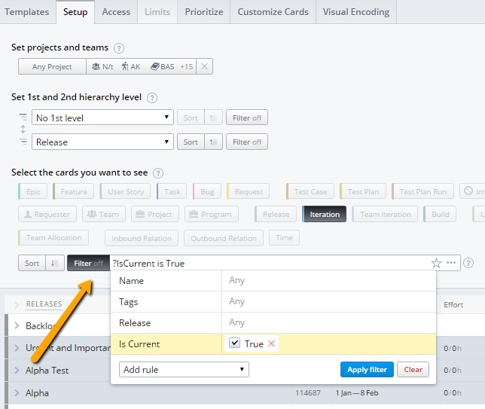Toggle the Feature card type
Screen dimensions: 485x409
coord(73,191)
